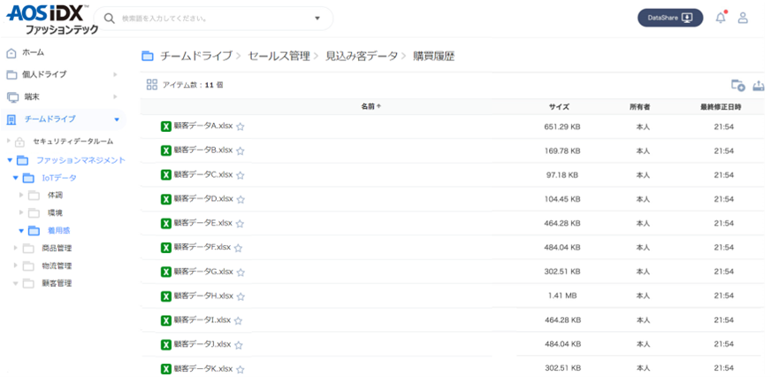Collapse the IoTデータ tree arrow
The image size is (771, 377).
pyautogui.click(x=16, y=178)
